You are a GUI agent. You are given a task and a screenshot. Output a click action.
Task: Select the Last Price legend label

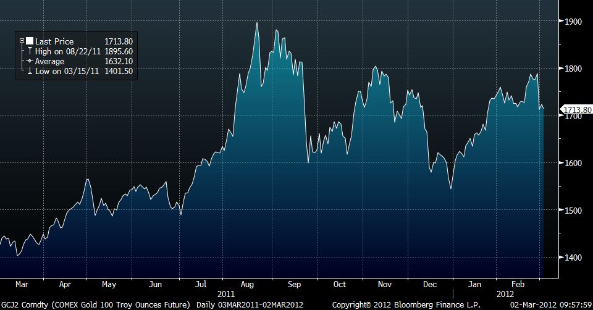pyautogui.click(x=54, y=41)
